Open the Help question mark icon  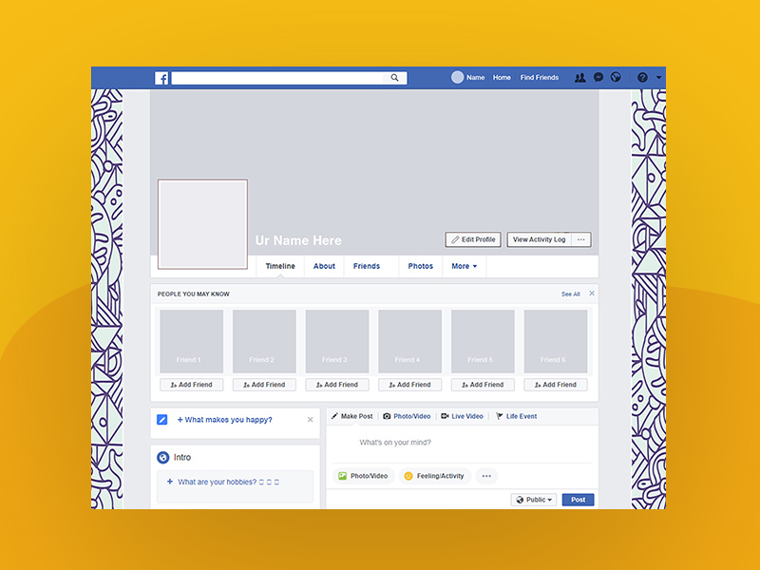coord(642,77)
